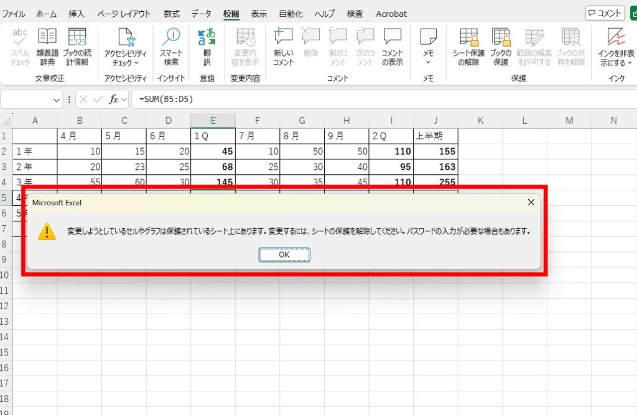Open the ページ レイアウト tab
Screen dimensions: 637x415
[123, 13]
